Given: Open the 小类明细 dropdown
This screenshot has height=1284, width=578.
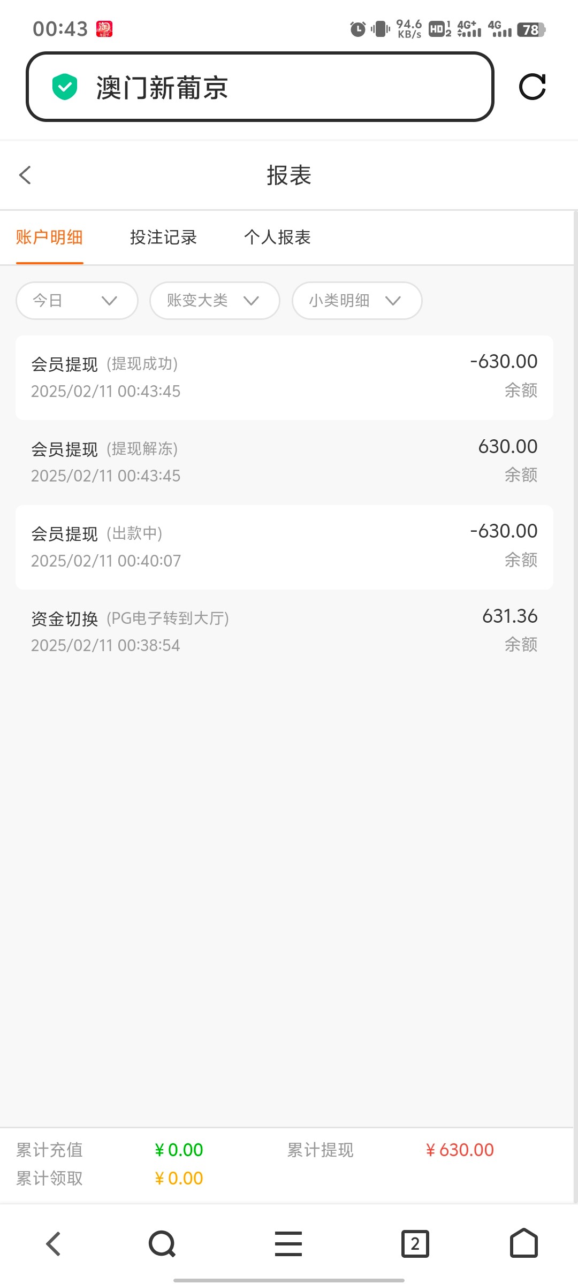Looking at the screenshot, I should point(356,301).
